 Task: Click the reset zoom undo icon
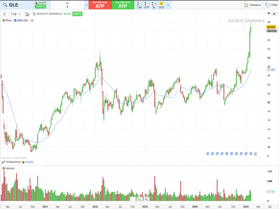[x=133, y=199]
